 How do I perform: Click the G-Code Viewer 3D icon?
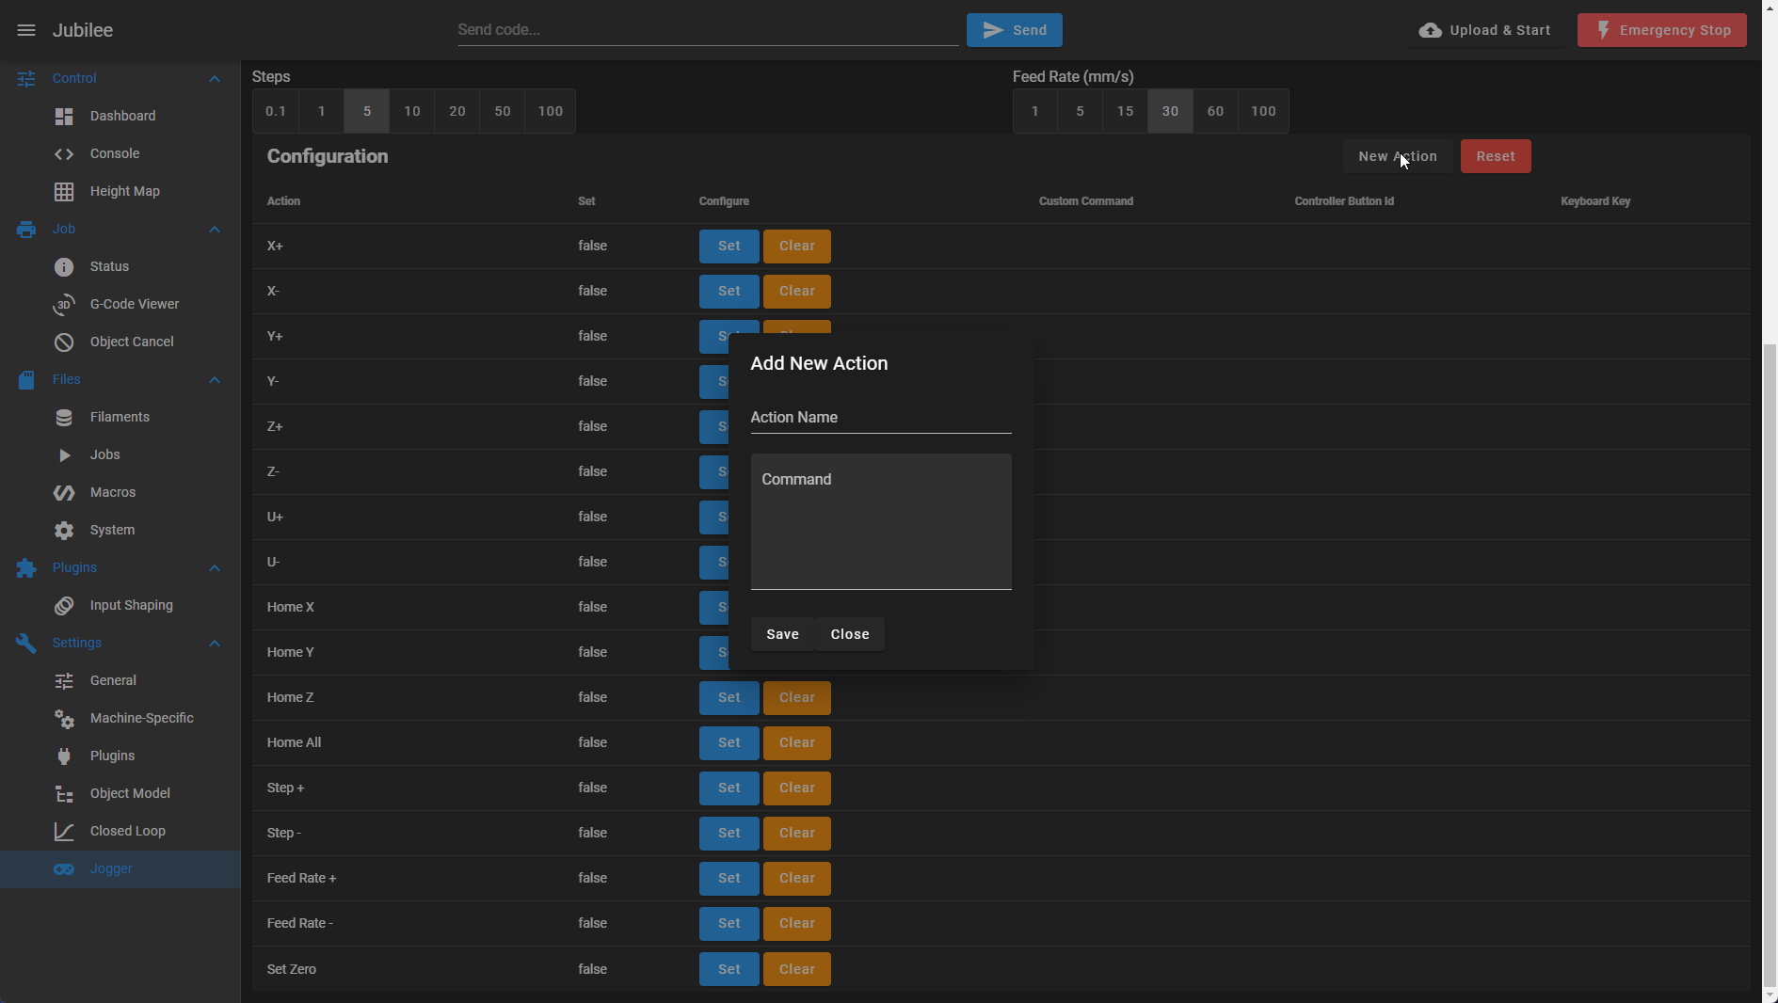coord(64,304)
